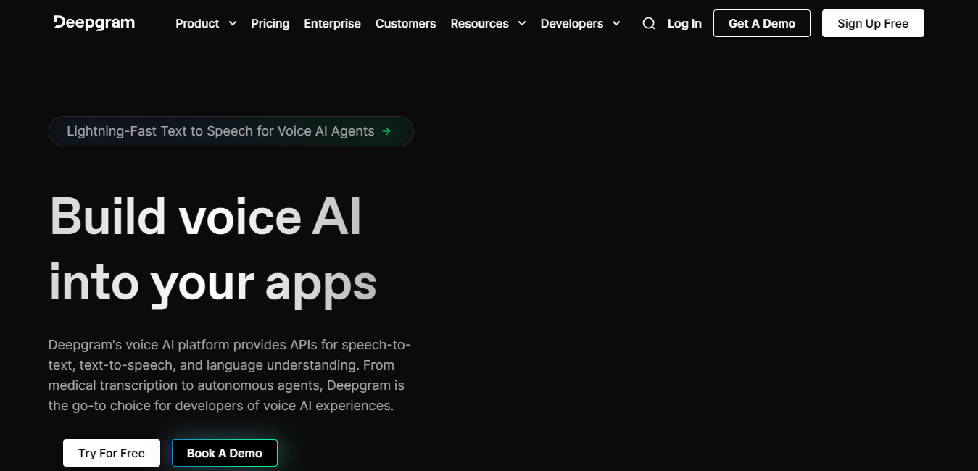Viewport: 978px width, 471px height.
Task: Click the Deepgram logo
Action: click(94, 22)
